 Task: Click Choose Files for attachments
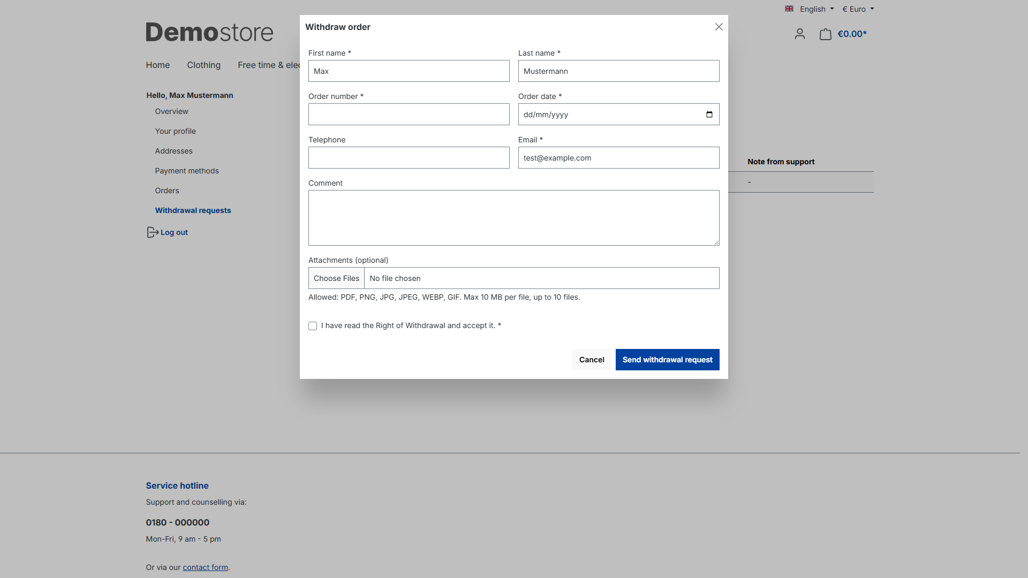(x=336, y=278)
